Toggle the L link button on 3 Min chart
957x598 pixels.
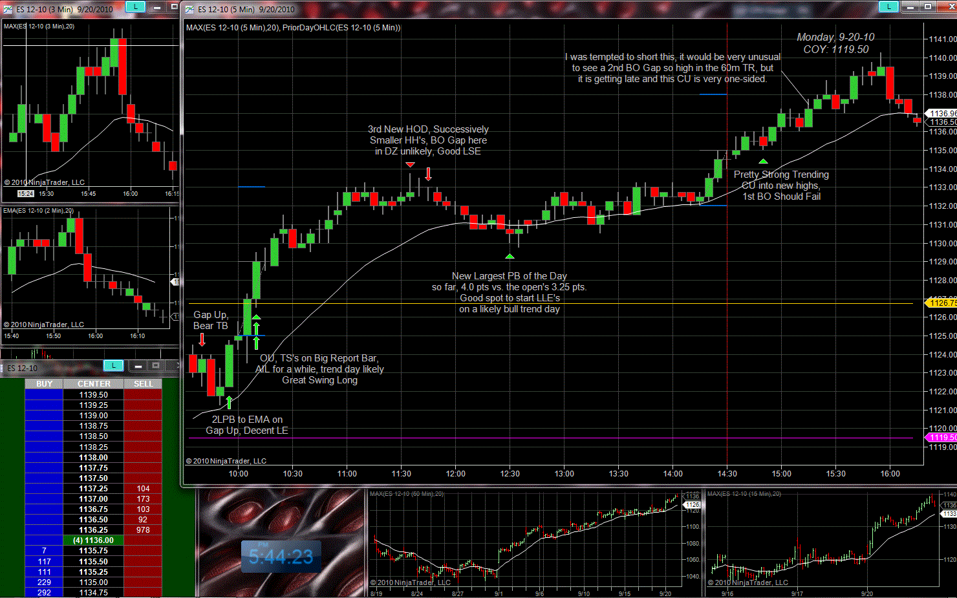point(135,6)
